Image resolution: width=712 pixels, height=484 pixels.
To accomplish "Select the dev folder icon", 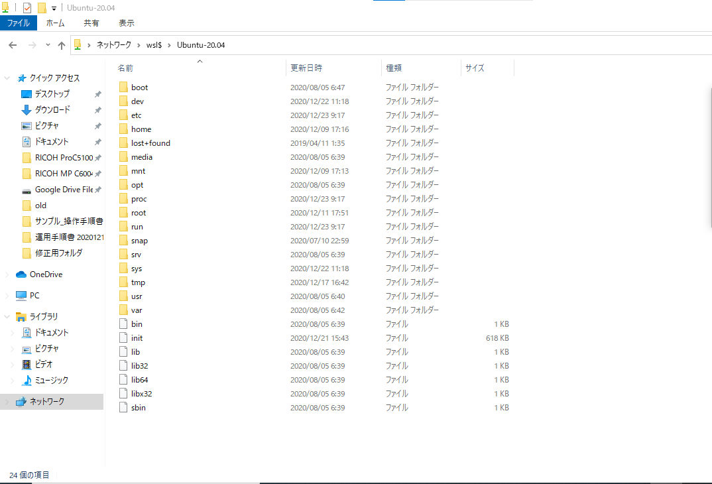I will [123, 101].
